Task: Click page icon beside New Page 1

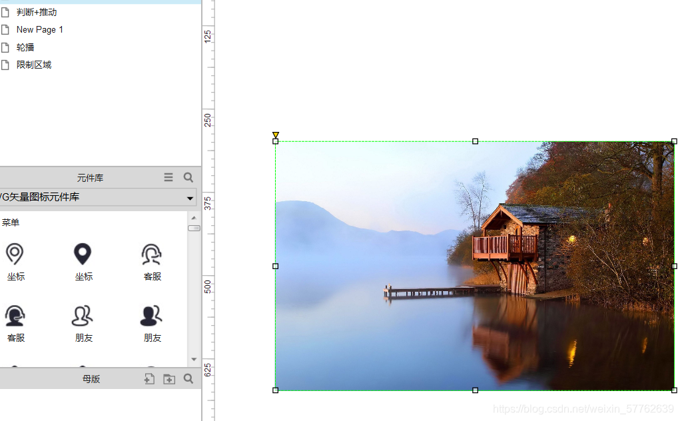Action: [x=5, y=29]
